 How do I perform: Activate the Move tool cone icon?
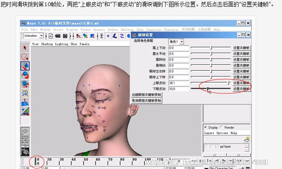25,66
